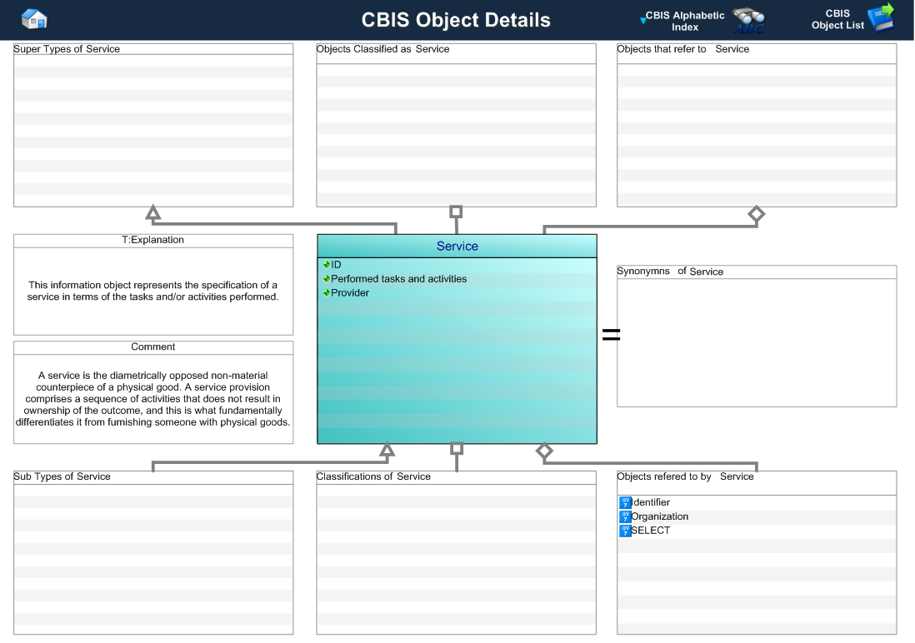Click the square connector below Service box
915x643 pixels.
coord(457,449)
